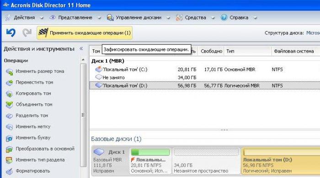Select the 'Локальный том' (D:) row
This screenshot has height=178, width=320.
coord(205,86)
